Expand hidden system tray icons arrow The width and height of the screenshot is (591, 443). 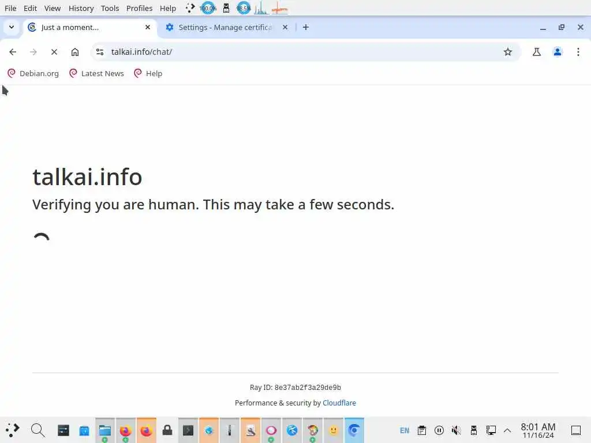click(x=507, y=430)
